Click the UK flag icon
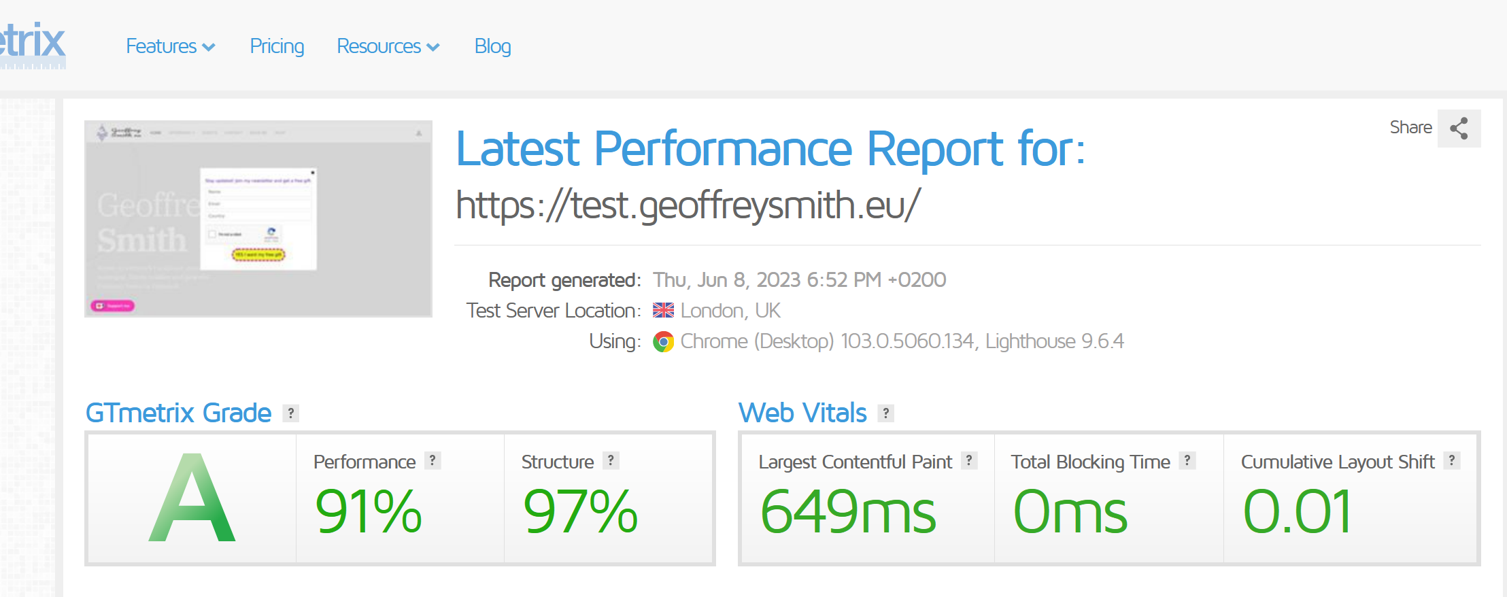 pyautogui.click(x=663, y=311)
